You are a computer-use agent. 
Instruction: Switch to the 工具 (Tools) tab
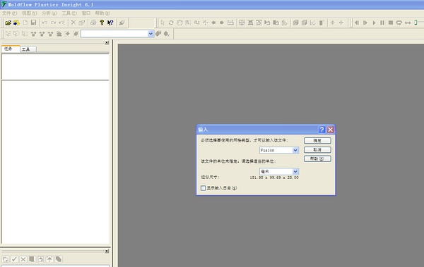tap(28, 49)
